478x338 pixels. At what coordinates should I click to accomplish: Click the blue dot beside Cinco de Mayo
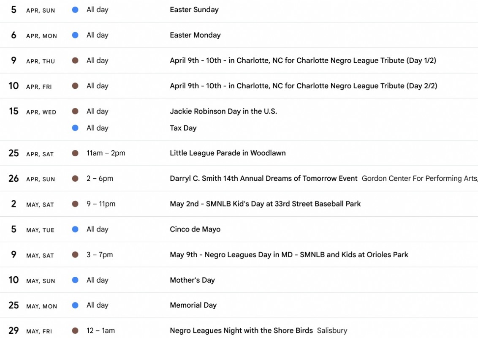pos(75,229)
